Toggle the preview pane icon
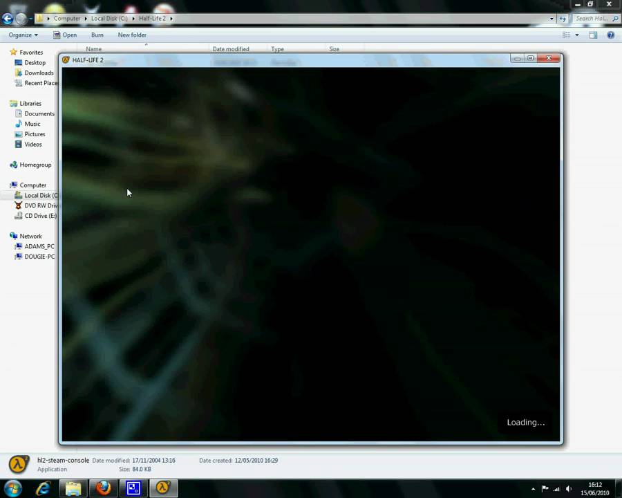The height and width of the screenshot is (498, 622). click(593, 35)
